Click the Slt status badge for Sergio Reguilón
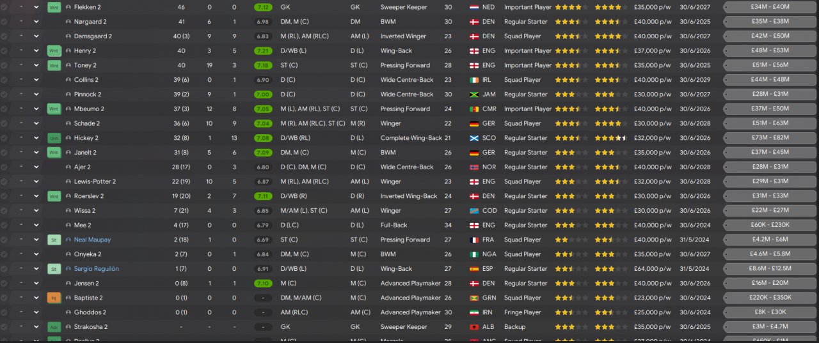The width and height of the screenshot is (819, 343). tap(54, 269)
